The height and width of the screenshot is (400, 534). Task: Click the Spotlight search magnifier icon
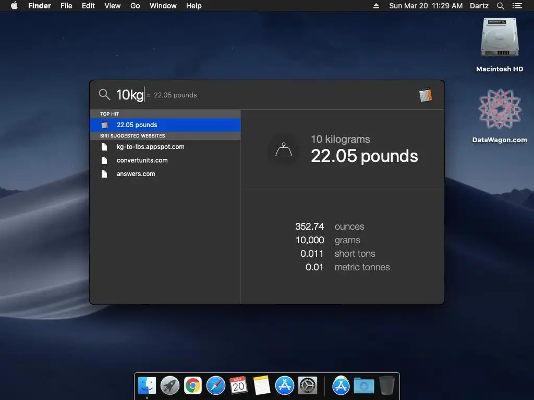[104, 95]
